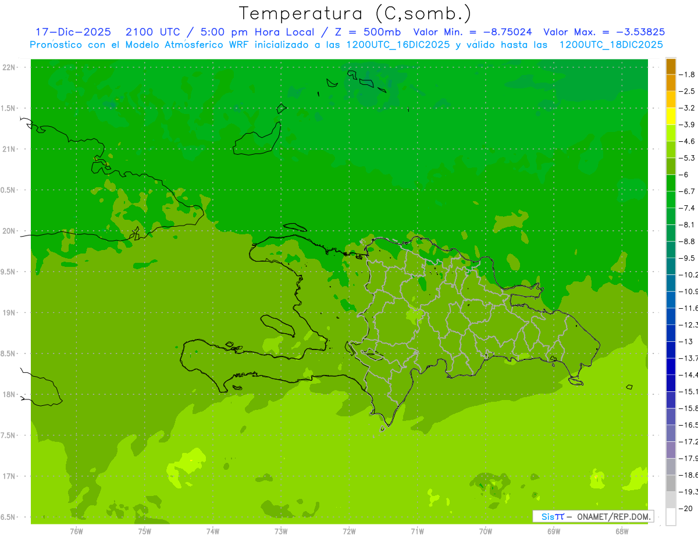Click the 'Valor Max. = -3.53825' text
Viewport: 698px width, 539px height.
(x=604, y=32)
